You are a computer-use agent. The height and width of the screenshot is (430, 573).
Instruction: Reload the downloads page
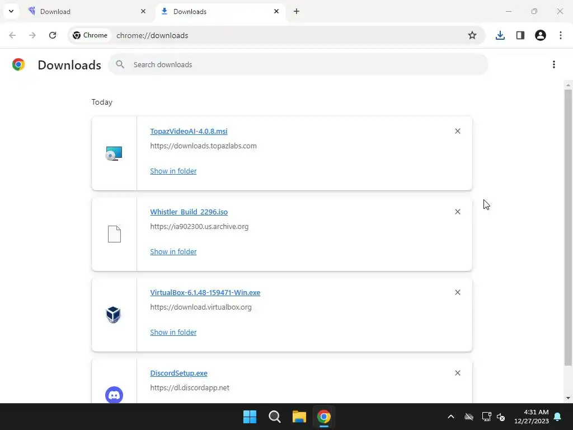pos(53,35)
